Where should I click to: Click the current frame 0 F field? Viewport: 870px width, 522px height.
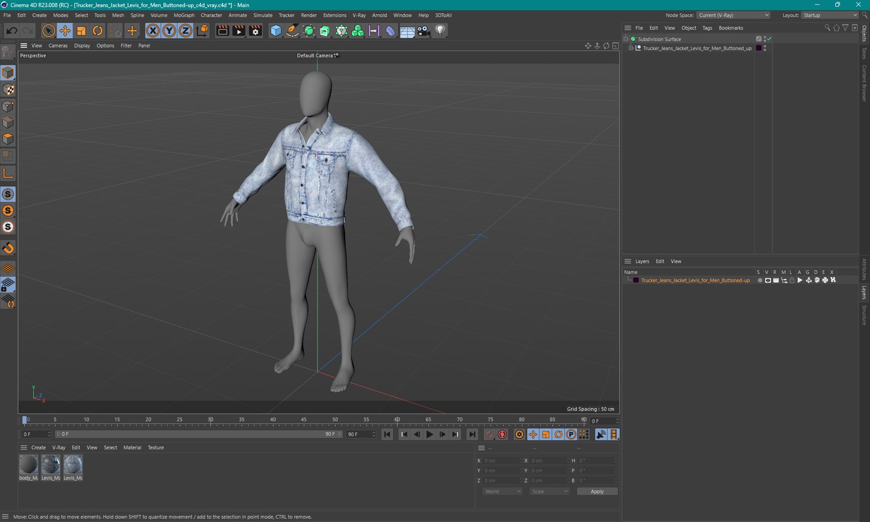click(604, 421)
